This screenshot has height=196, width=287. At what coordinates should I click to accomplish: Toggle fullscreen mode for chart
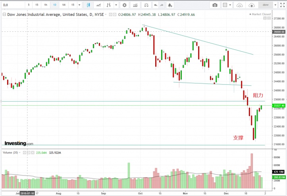tap(282, 5)
